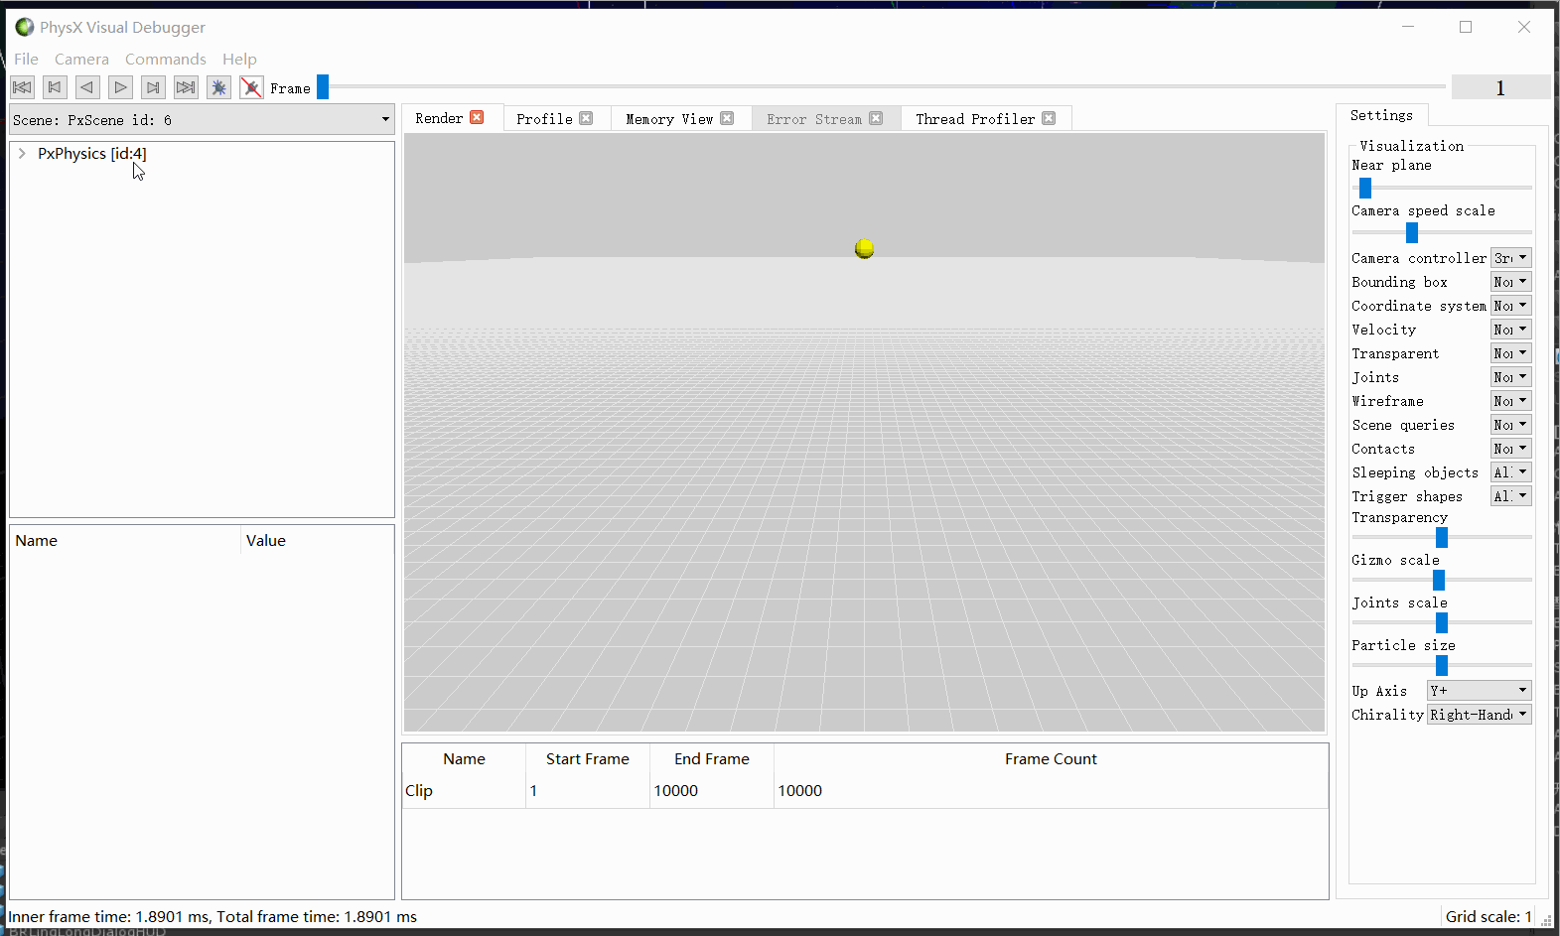Jump to the first frame button
Image resolution: width=1560 pixels, height=936 pixels.
point(22,87)
